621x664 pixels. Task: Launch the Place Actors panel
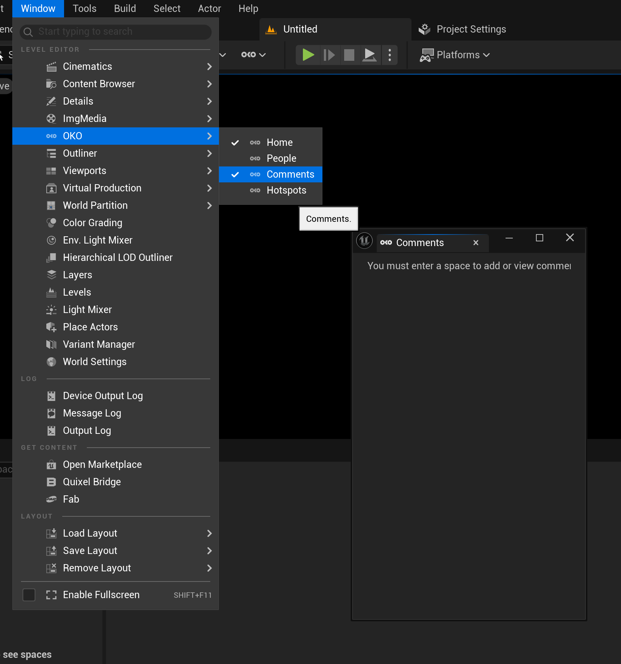tap(90, 327)
